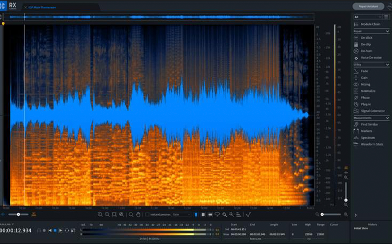Image resolution: width=392 pixels, height=244 pixels.
Task: Click the zoom in magnifier icon
Action: click(x=100, y=215)
